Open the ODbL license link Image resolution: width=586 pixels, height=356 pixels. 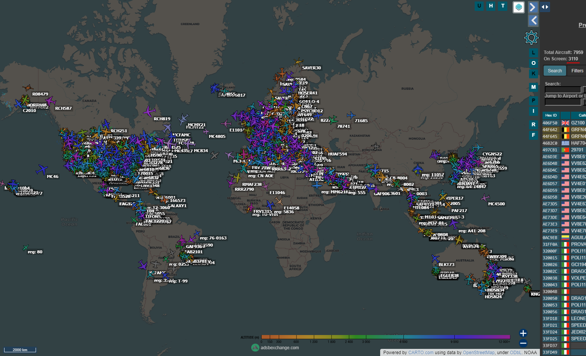tap(516, 353)
